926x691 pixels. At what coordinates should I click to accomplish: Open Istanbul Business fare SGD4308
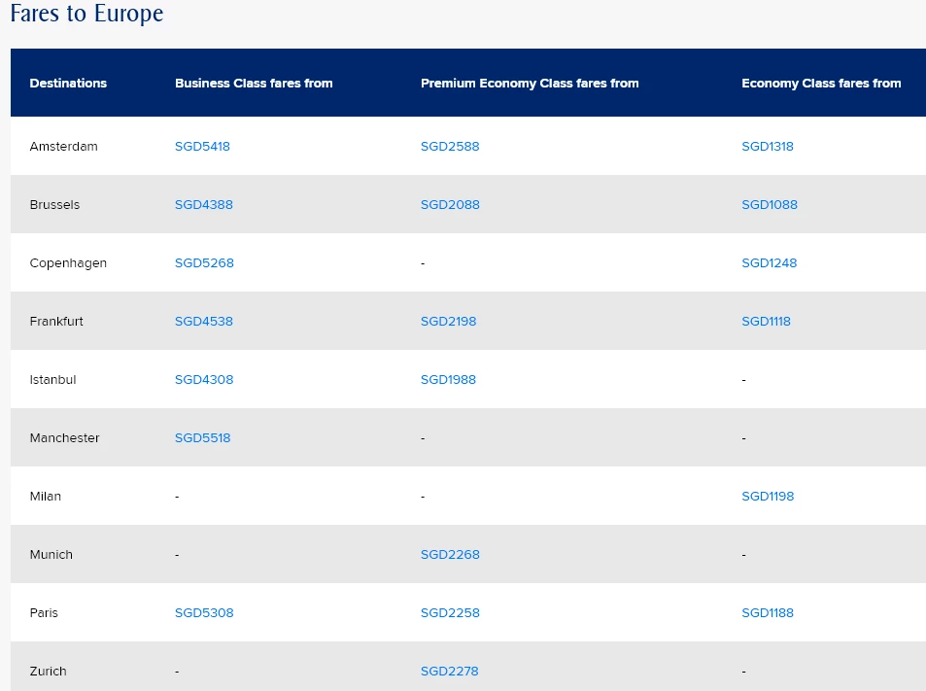point(204,380)
